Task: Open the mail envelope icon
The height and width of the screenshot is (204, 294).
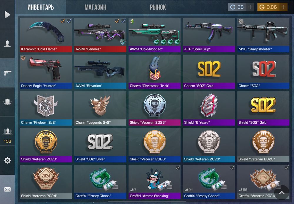Action: coord(7,189)
